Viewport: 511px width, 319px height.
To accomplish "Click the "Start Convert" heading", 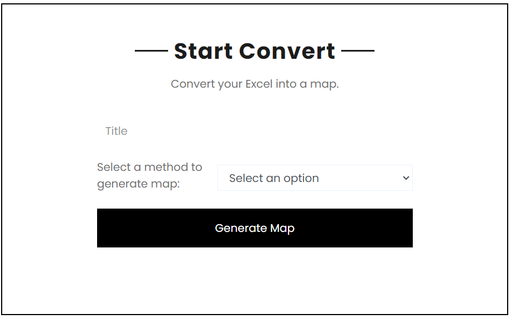I will click(x=255, y=51).
